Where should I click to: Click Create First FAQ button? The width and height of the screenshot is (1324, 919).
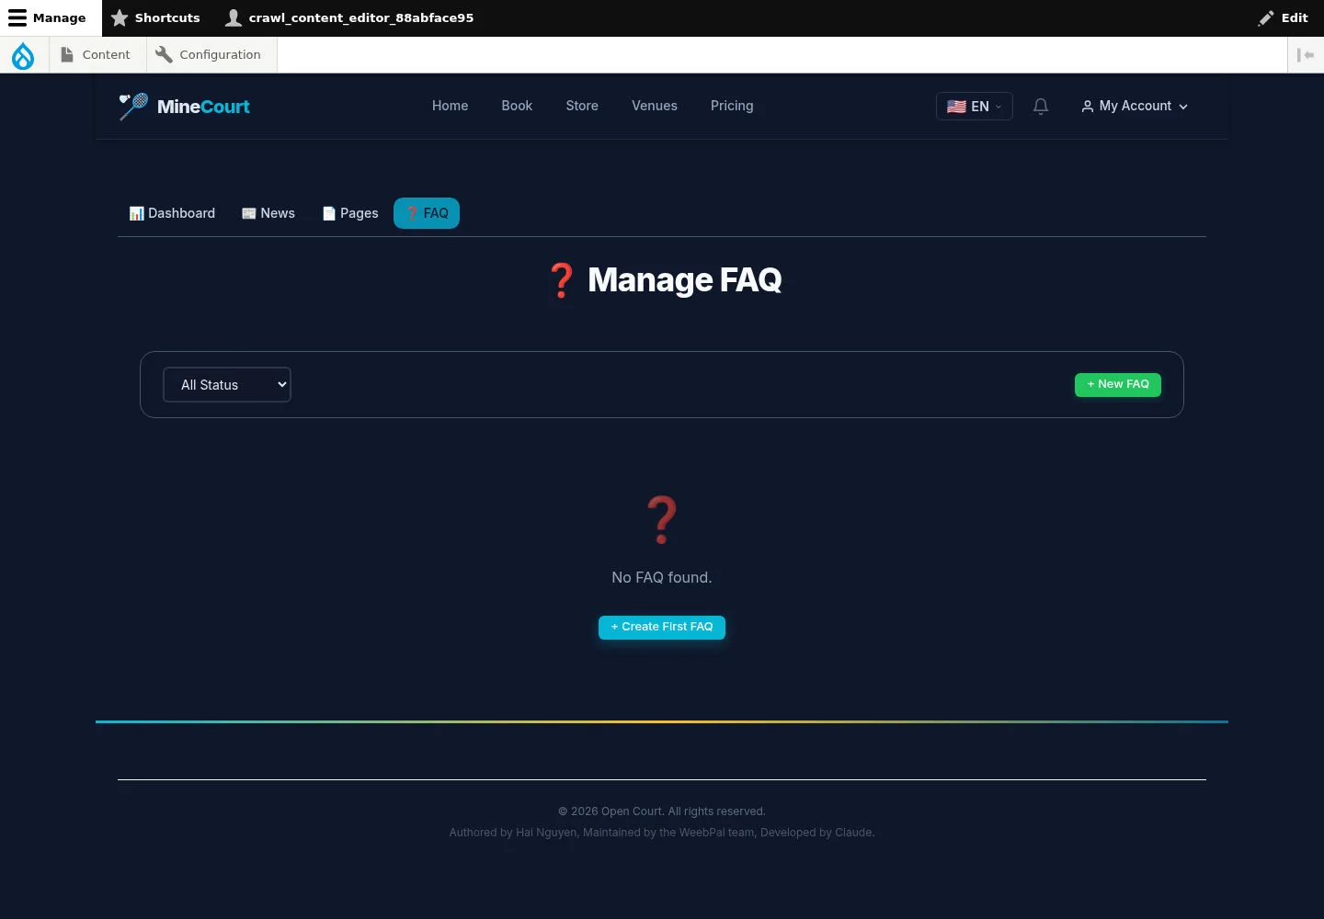point(662,627)
